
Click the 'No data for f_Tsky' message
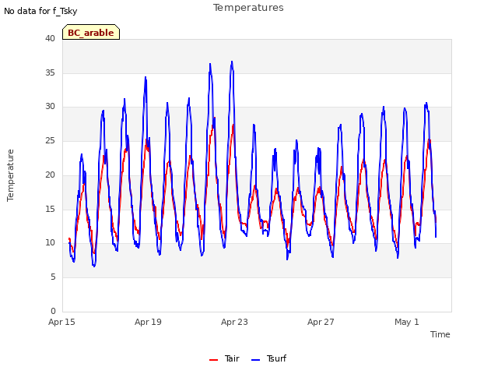(40, 12)
